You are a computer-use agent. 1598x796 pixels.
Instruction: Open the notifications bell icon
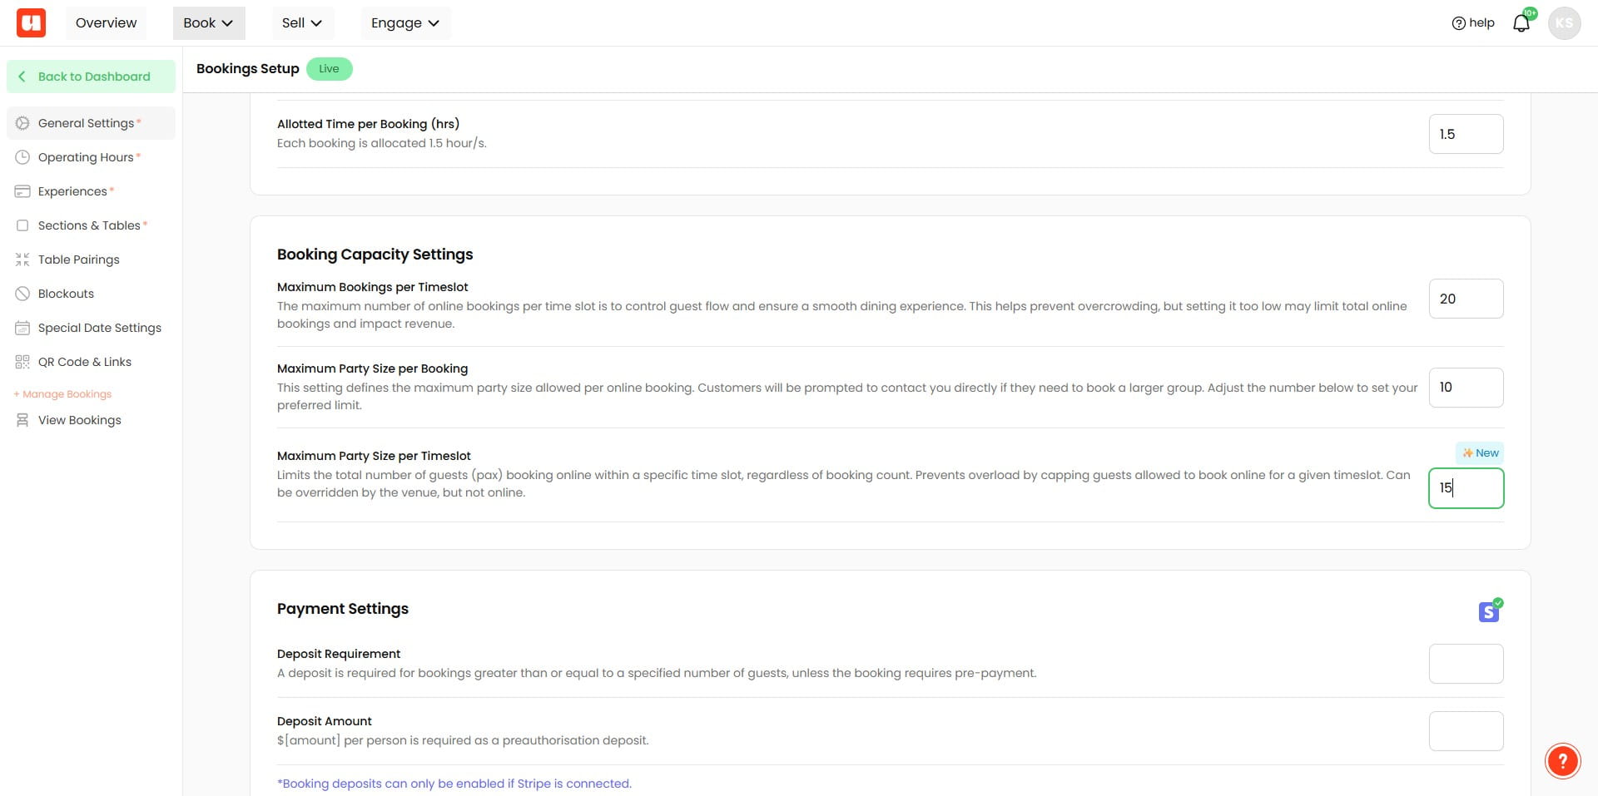pyautogui.click(x=1521, y=23)
